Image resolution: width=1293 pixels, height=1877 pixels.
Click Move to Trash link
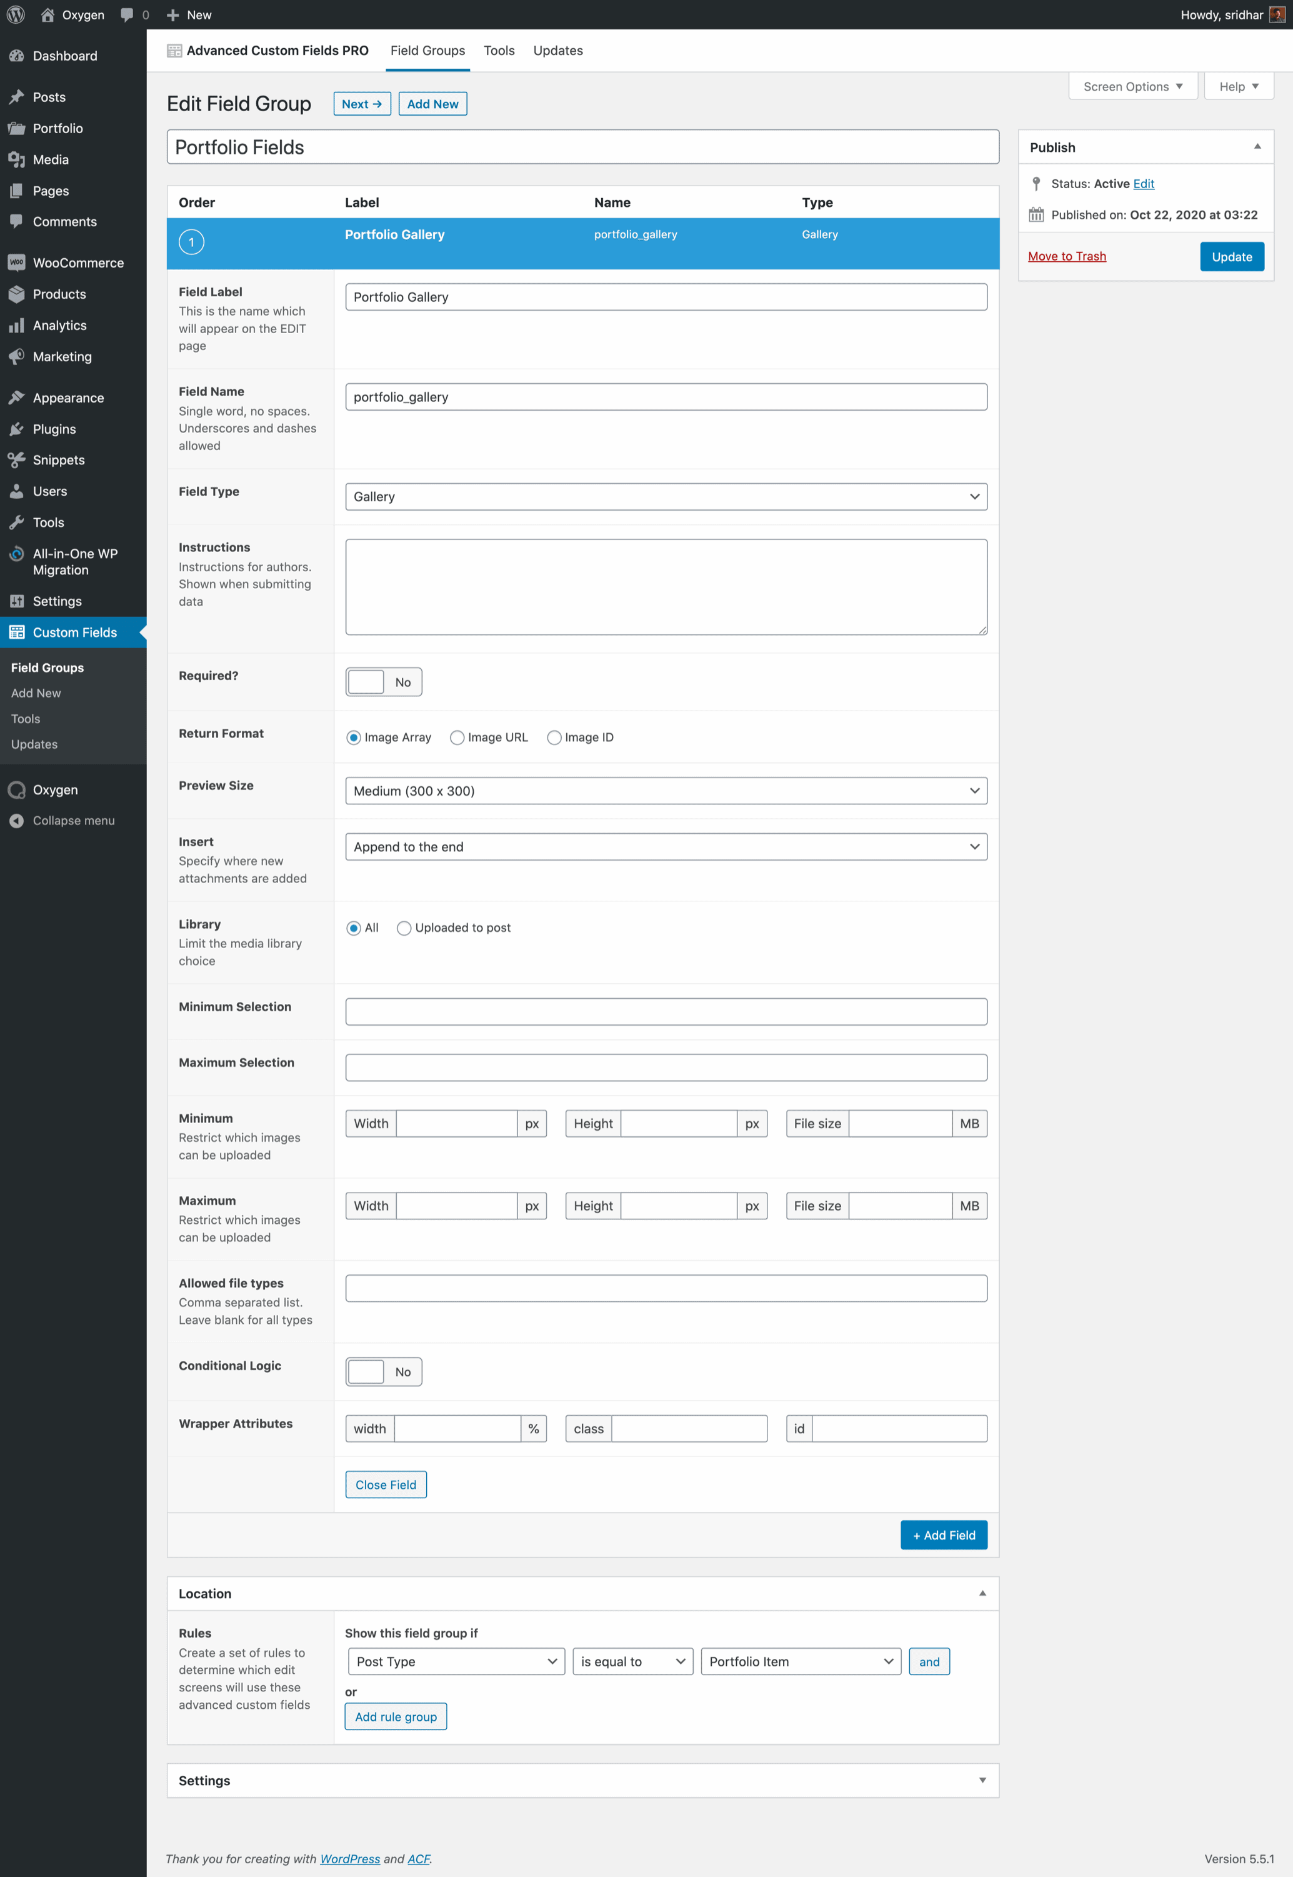[x=1067, y=256]
